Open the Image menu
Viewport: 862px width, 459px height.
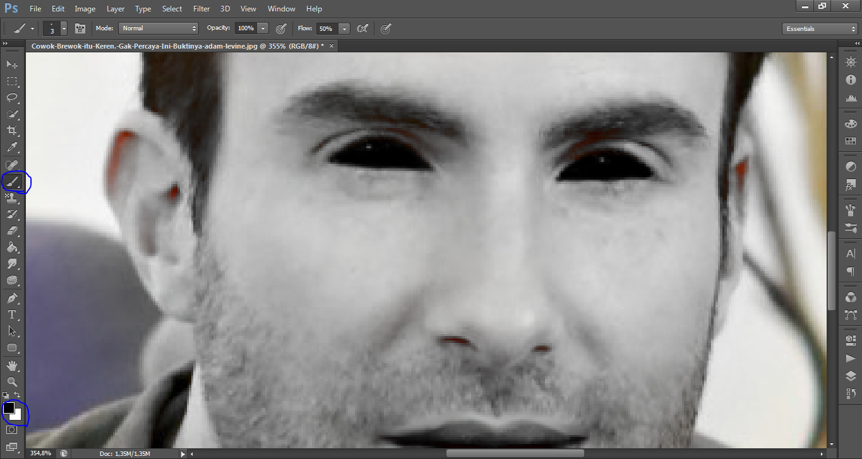pos(85,9)
